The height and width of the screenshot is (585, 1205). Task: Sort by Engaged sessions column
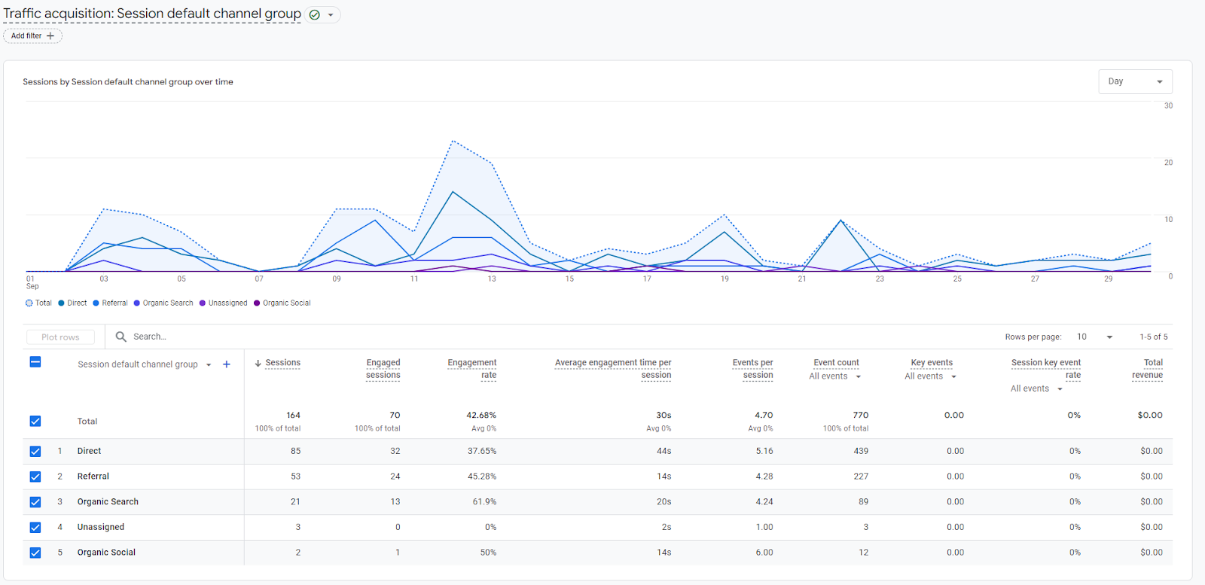point(383,369)
